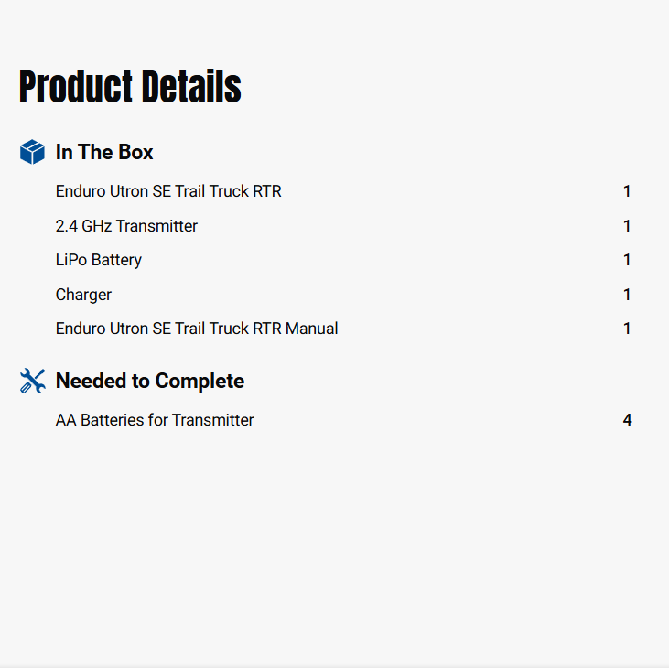669x668 pixels.
Task: Click the word Manual in the last box item
Action: pyautogui.click(x=311, y=329)
